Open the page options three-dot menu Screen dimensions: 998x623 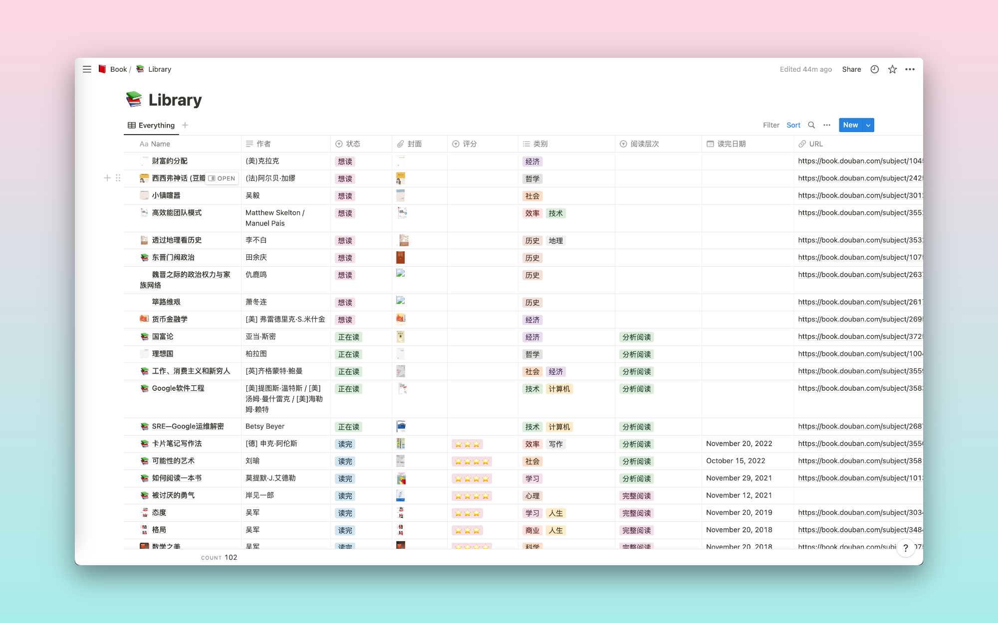910,69
